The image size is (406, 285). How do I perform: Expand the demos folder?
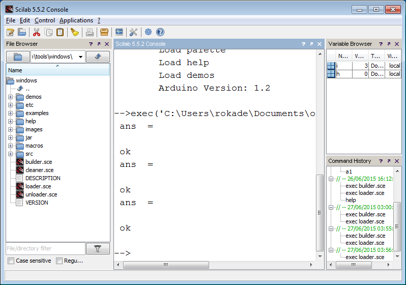tap(10, 97)
